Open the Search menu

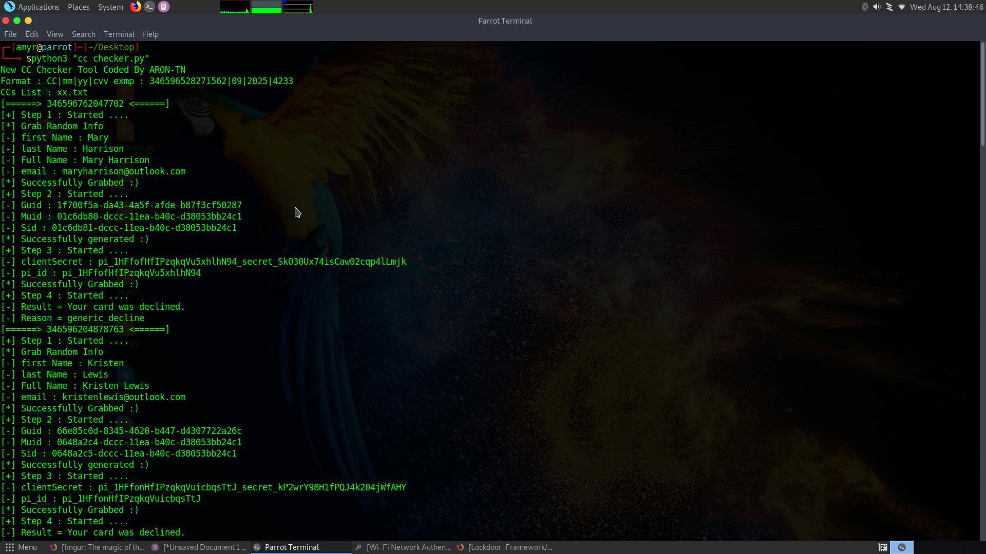pyautogui.click(x=83, y=34)
